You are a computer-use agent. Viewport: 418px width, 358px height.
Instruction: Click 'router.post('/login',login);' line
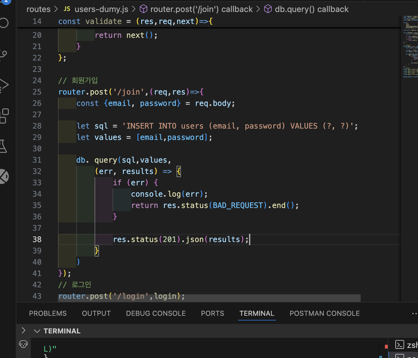(121, 296)
